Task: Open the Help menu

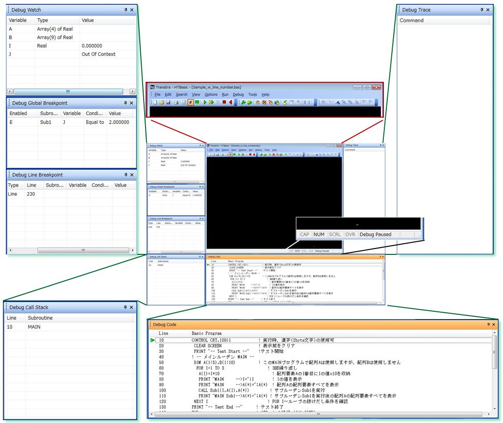Action: click(266, 95)
